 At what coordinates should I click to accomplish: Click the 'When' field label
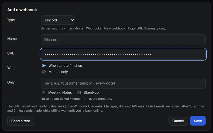(x=12, y=68)
